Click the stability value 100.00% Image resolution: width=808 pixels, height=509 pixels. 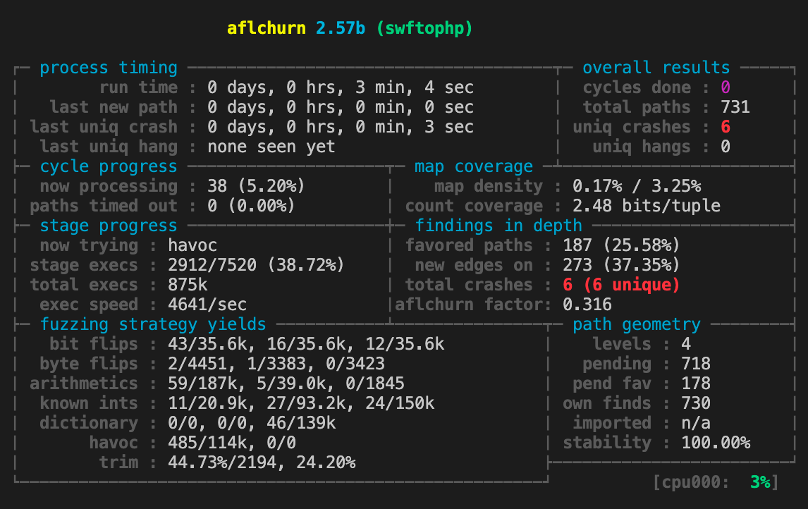pos(716,443)
